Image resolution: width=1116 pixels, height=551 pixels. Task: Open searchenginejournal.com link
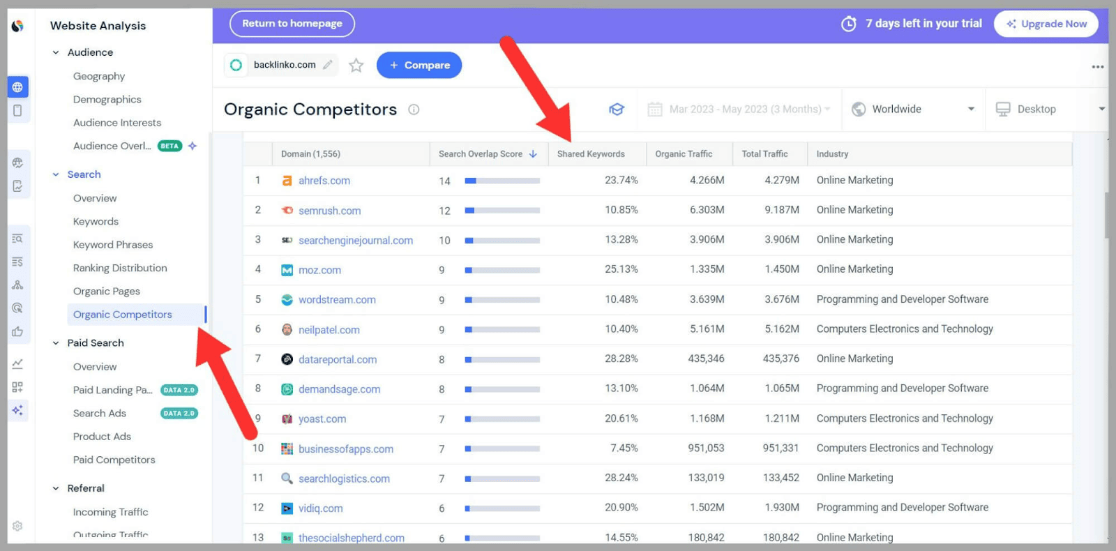356,241
